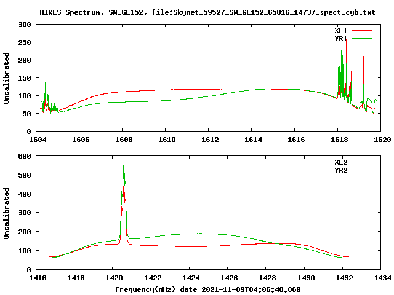394x295 pixels.
Task: Click the 1428 tick label
Action: tap(267, 278)
